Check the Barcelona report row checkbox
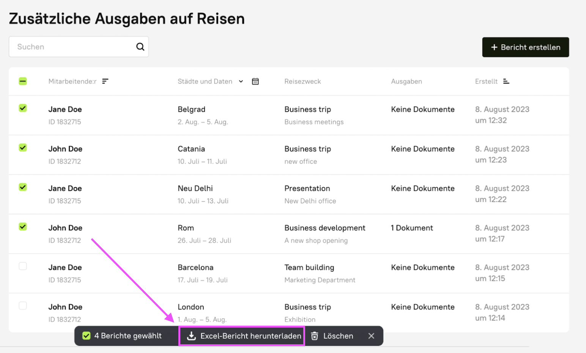 coord(23,266)
